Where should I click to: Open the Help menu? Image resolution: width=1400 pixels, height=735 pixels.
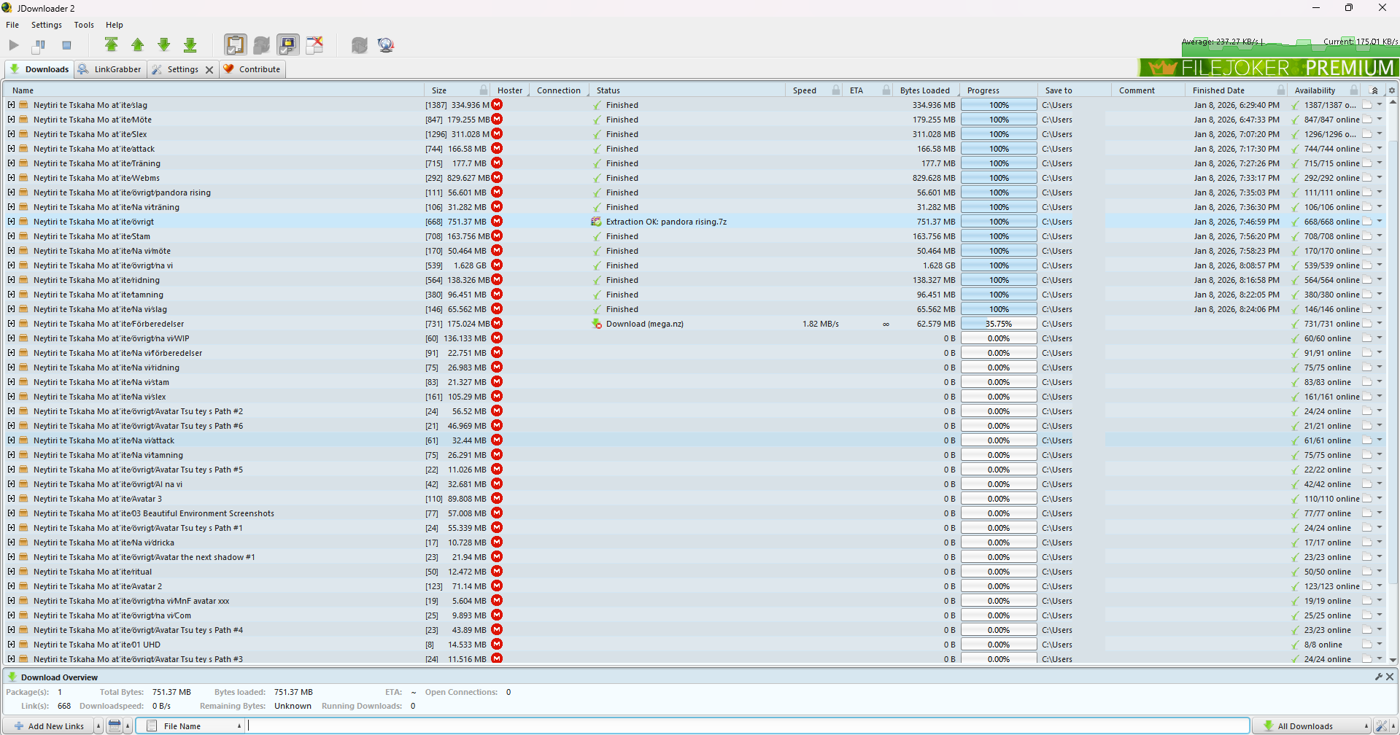(115, 25)
